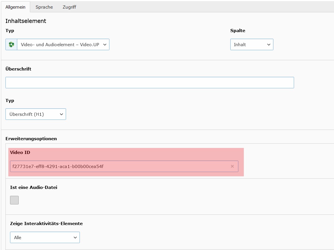This screenshot has width=334, height=250.
Task: Click the 'Video ID' field label
Action: (20, 153)
